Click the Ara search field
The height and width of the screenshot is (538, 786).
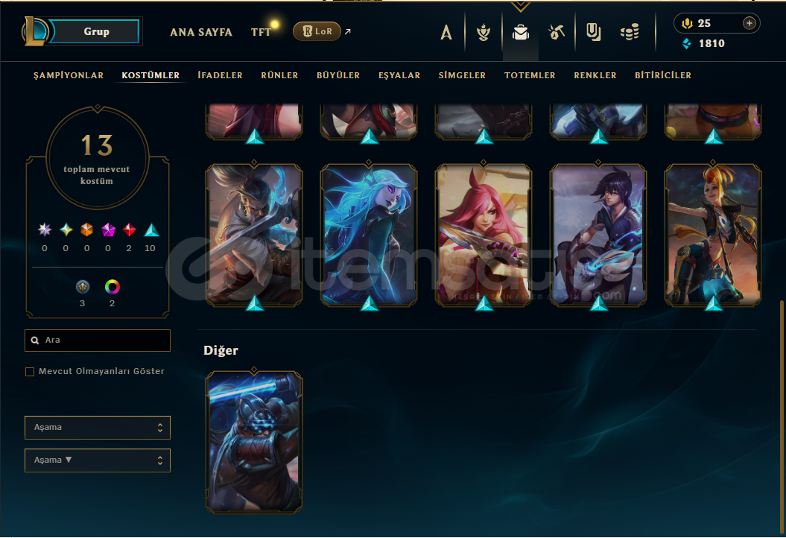(x=98, y=341)
